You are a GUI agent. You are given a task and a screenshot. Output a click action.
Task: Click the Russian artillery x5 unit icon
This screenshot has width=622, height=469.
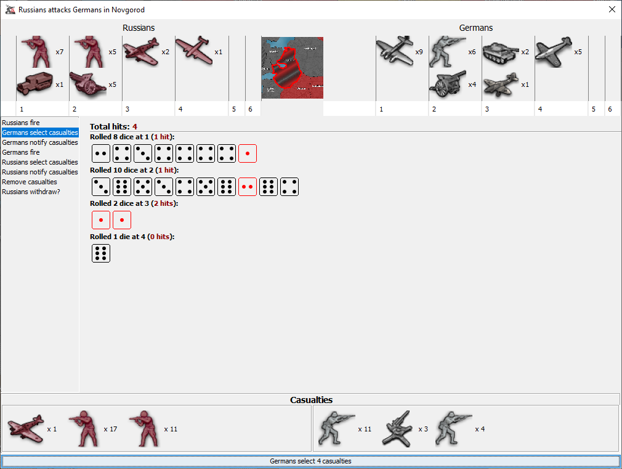click(x=88, y=84)
